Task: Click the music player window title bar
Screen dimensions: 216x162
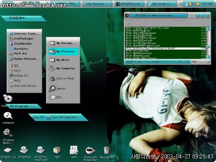Action: [159, 16]
